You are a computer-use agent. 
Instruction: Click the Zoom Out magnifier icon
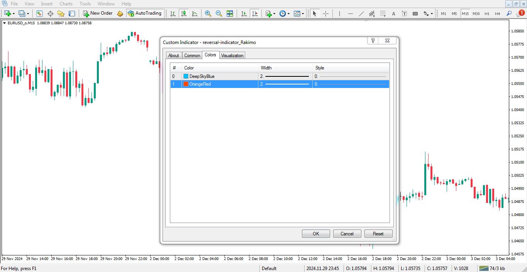tap(219, 14)
